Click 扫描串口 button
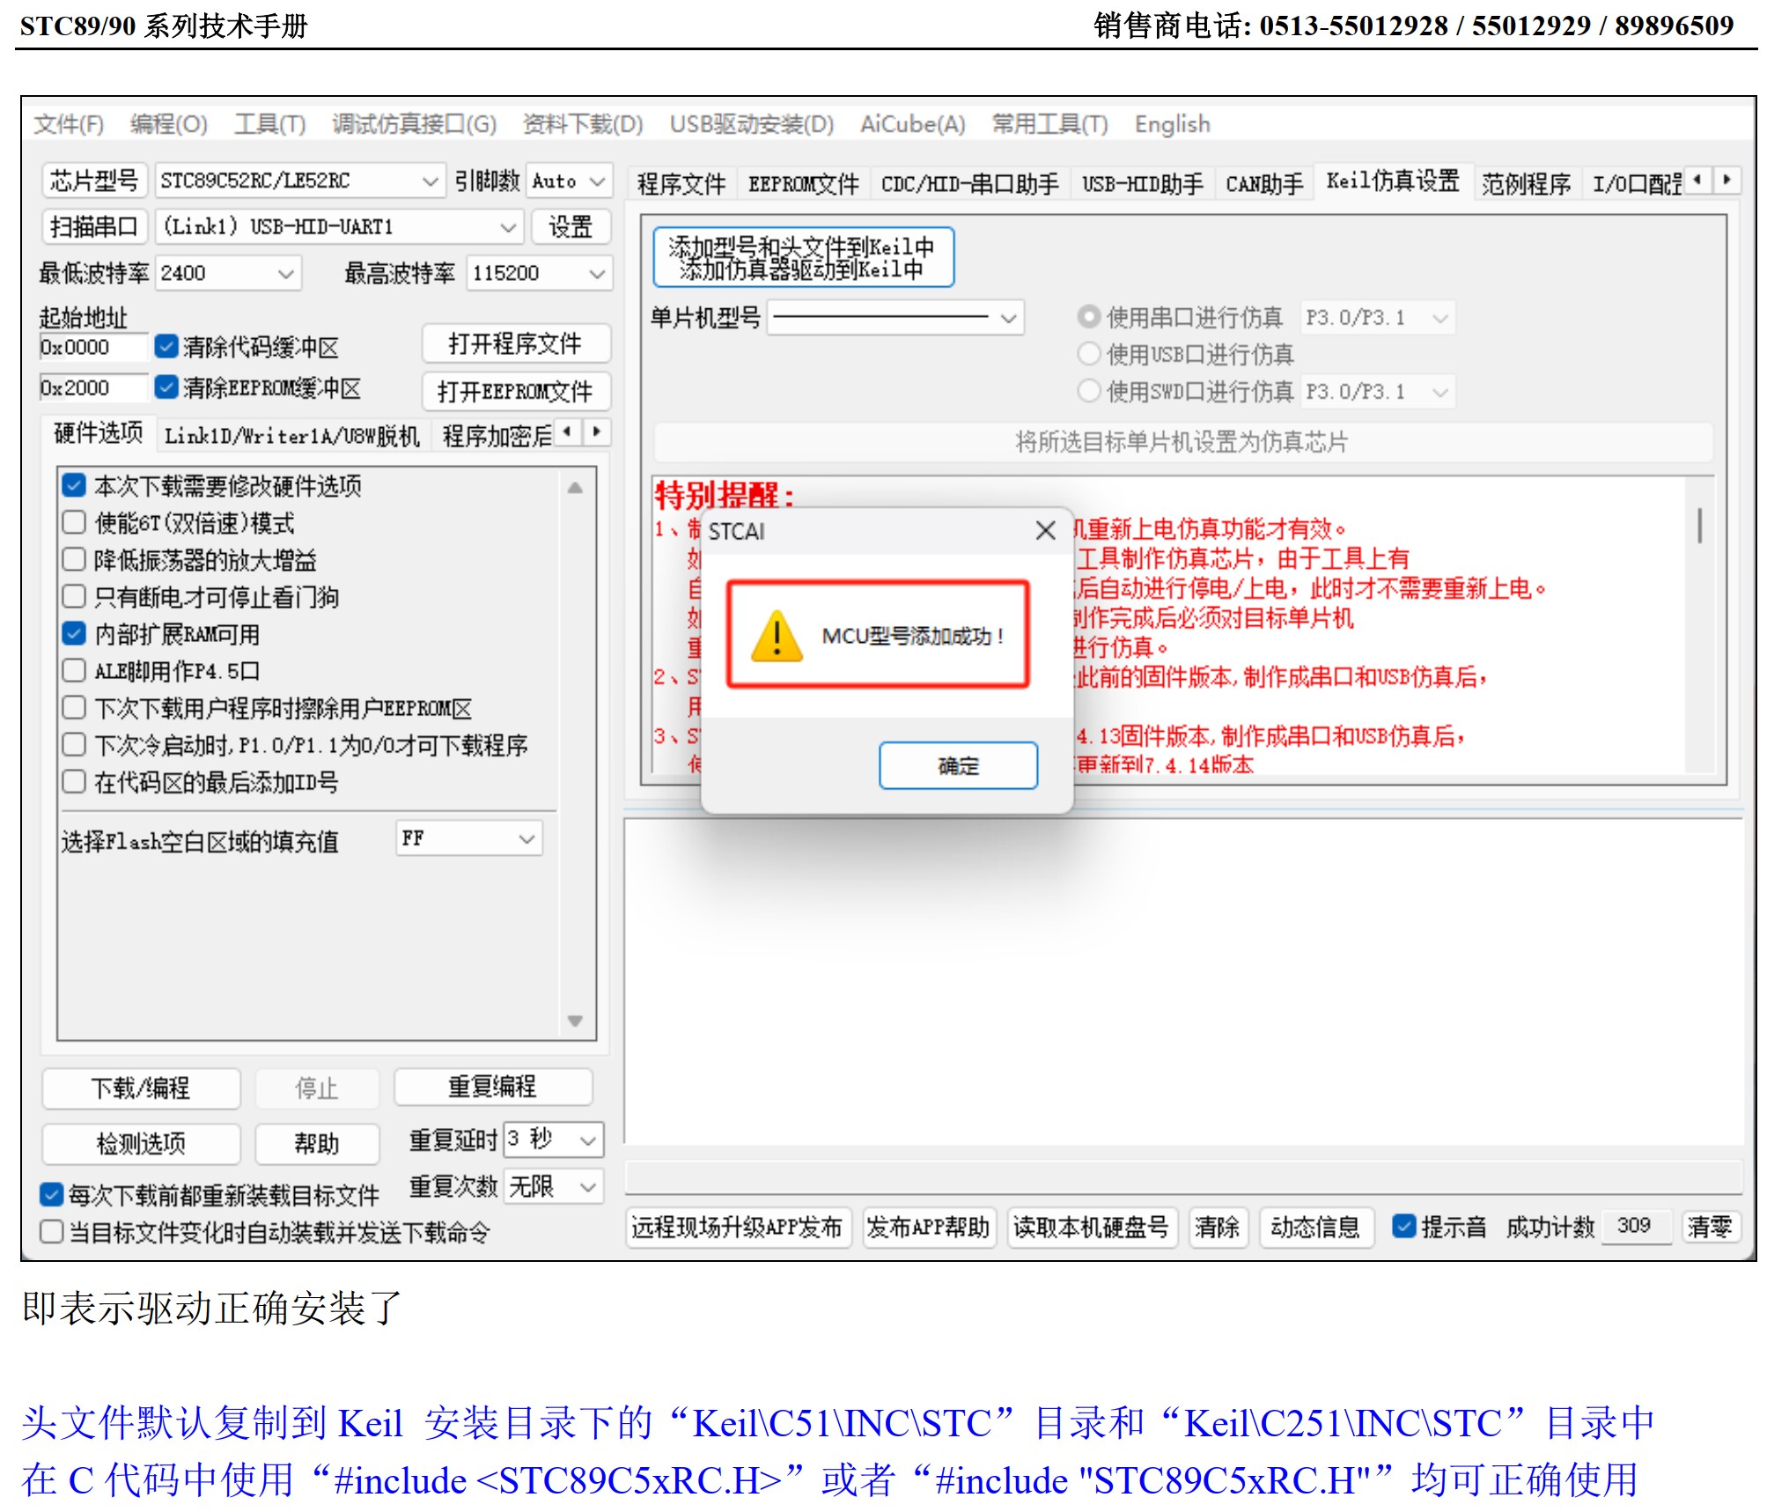 [x=94, y=226]
